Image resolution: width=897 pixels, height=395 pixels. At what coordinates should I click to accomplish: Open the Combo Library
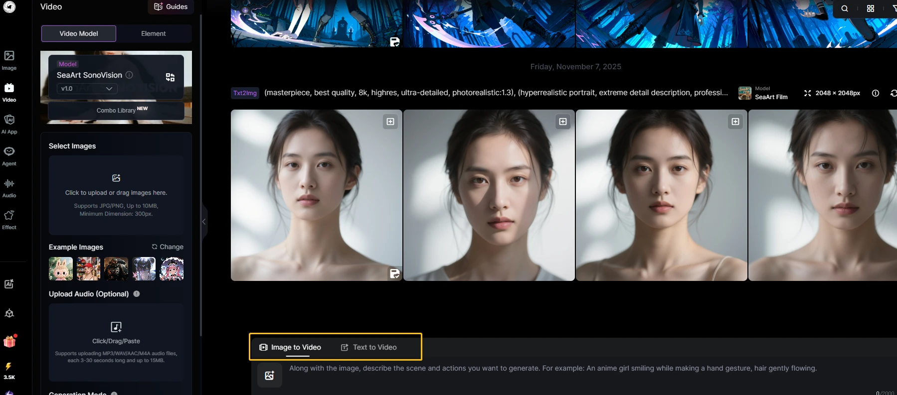116,110
